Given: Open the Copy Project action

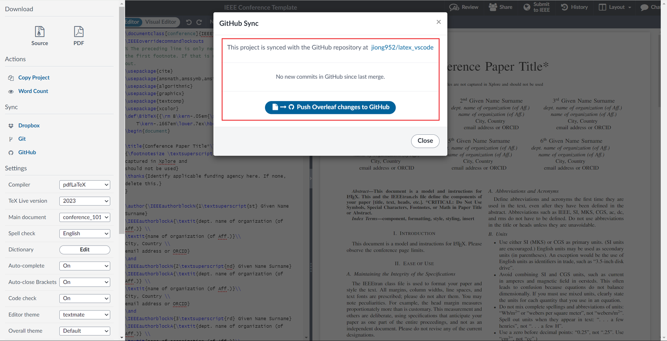Looking at the screenshot, I should coord(33,78).
